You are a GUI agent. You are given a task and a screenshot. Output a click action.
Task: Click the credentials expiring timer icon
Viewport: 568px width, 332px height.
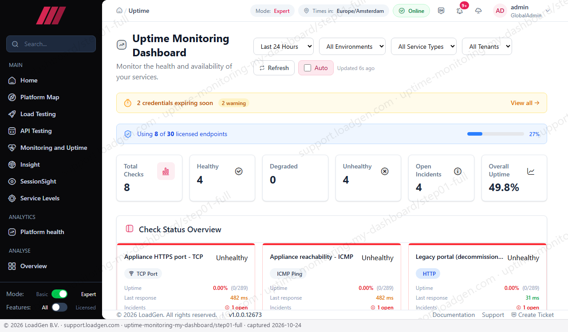128,103
